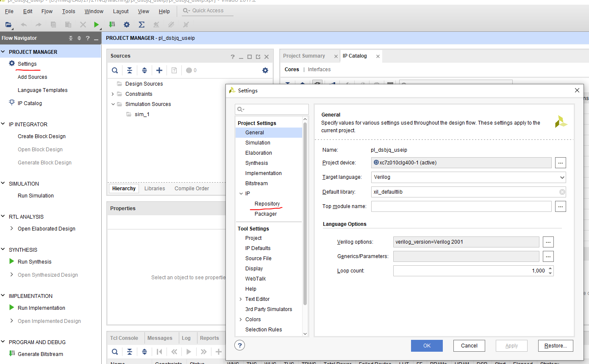Open the Target language dropdown
Image resolution: width=589 pixels, height=364 pixels.
click(x=562, y=177)
